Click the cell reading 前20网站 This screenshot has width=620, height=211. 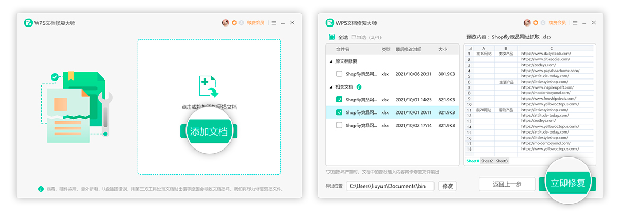484,110
